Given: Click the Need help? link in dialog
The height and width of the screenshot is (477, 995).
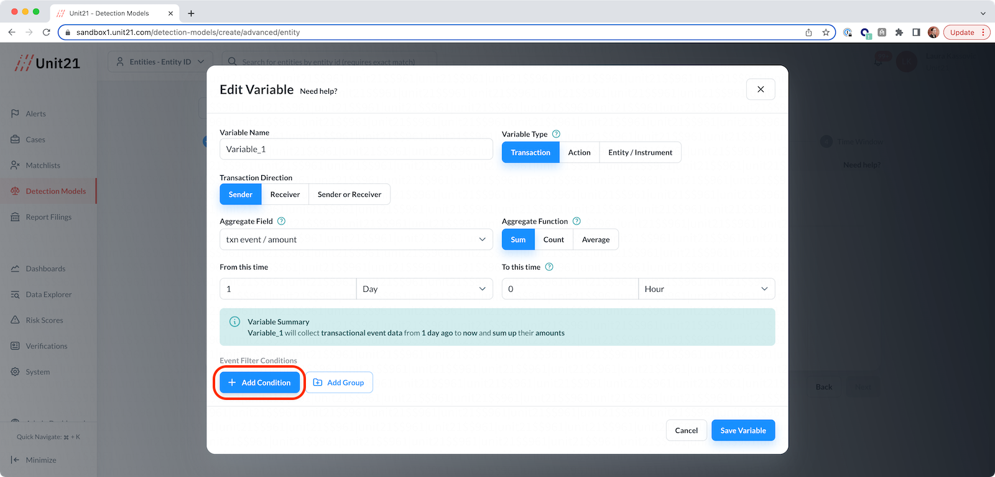Looking at the screenshot, I should [318, 91].
